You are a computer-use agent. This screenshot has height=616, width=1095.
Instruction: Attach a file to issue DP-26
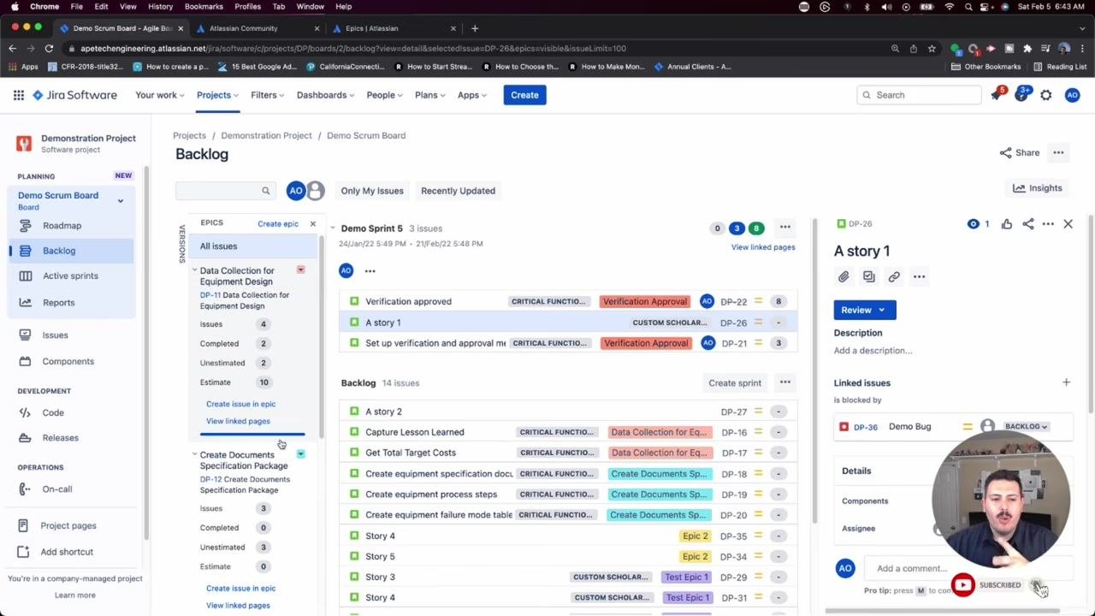pos(843,276)
